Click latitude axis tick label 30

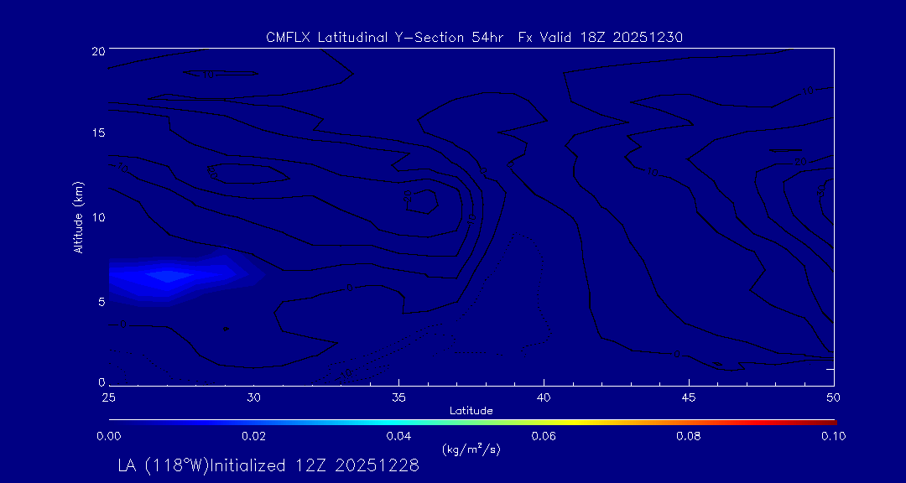coord(253,398)
